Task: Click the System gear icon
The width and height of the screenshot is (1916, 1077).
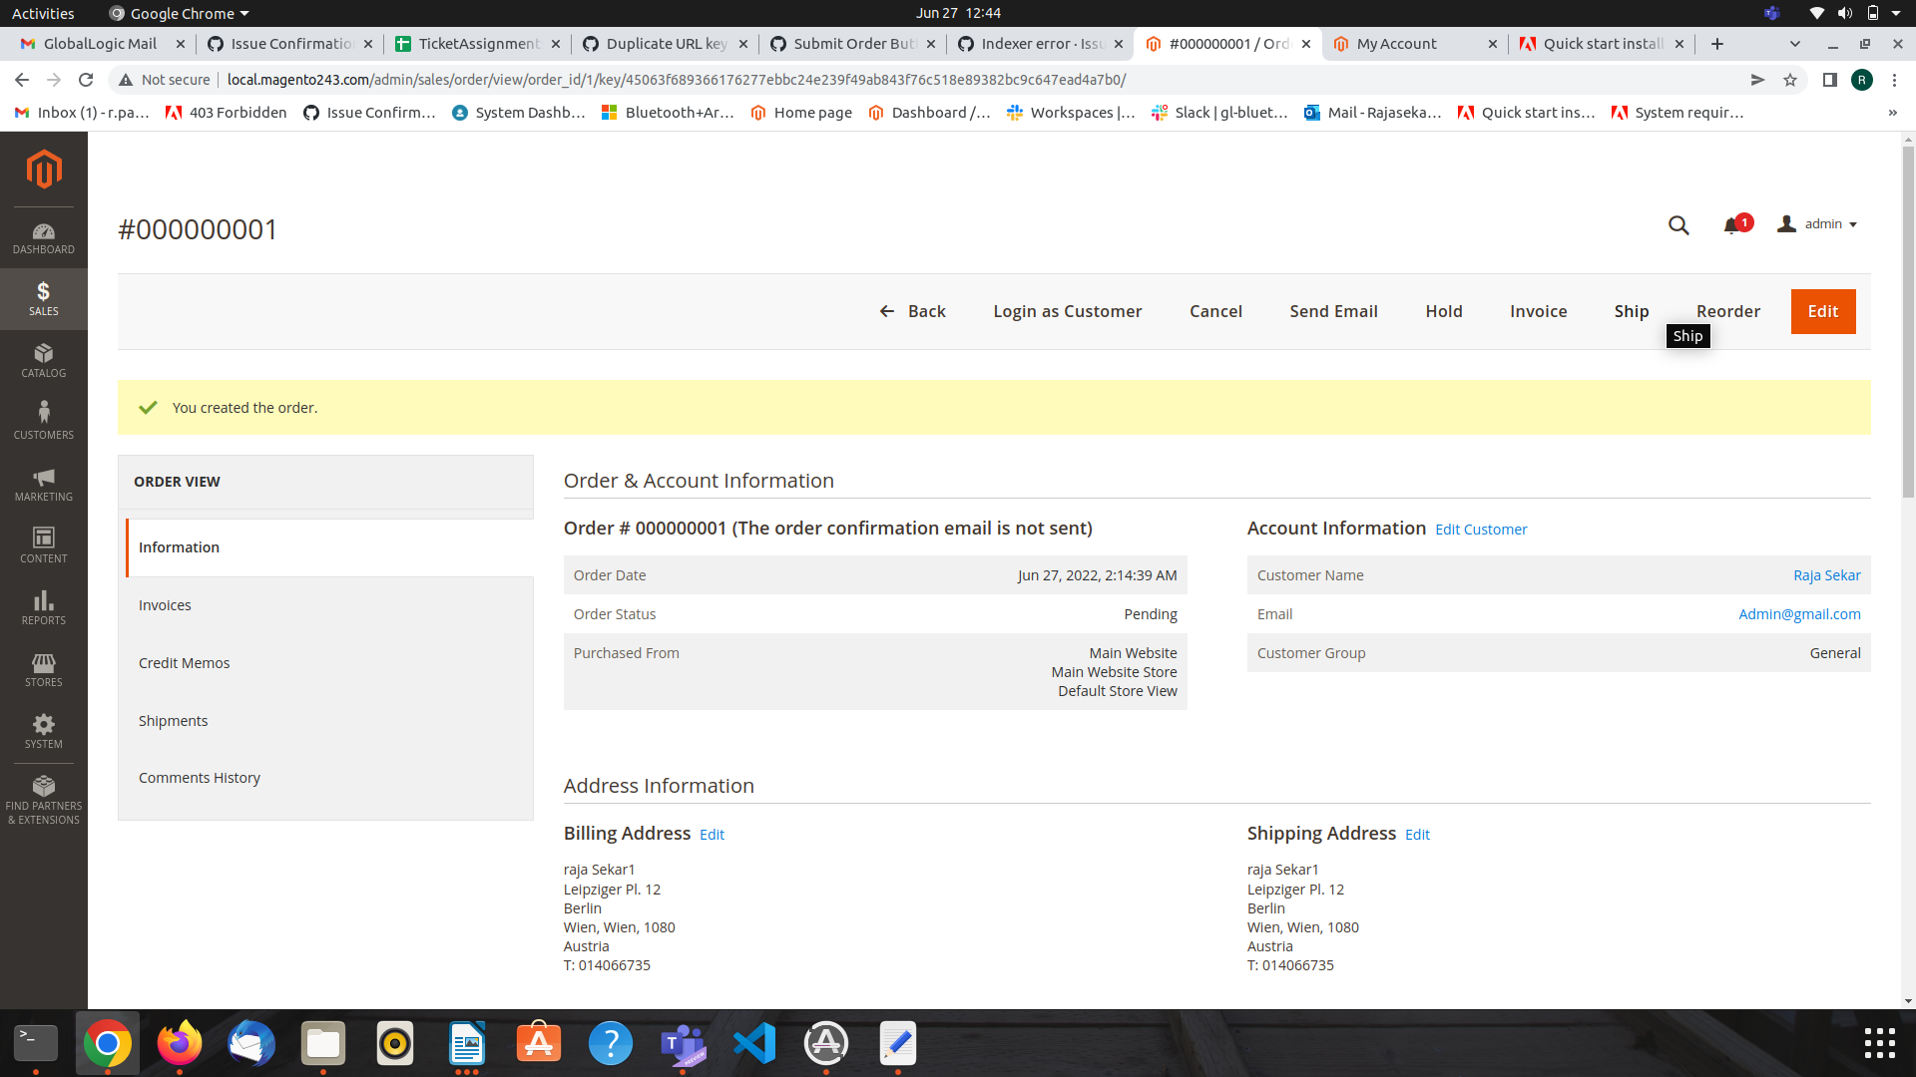Action: [43, 731]
